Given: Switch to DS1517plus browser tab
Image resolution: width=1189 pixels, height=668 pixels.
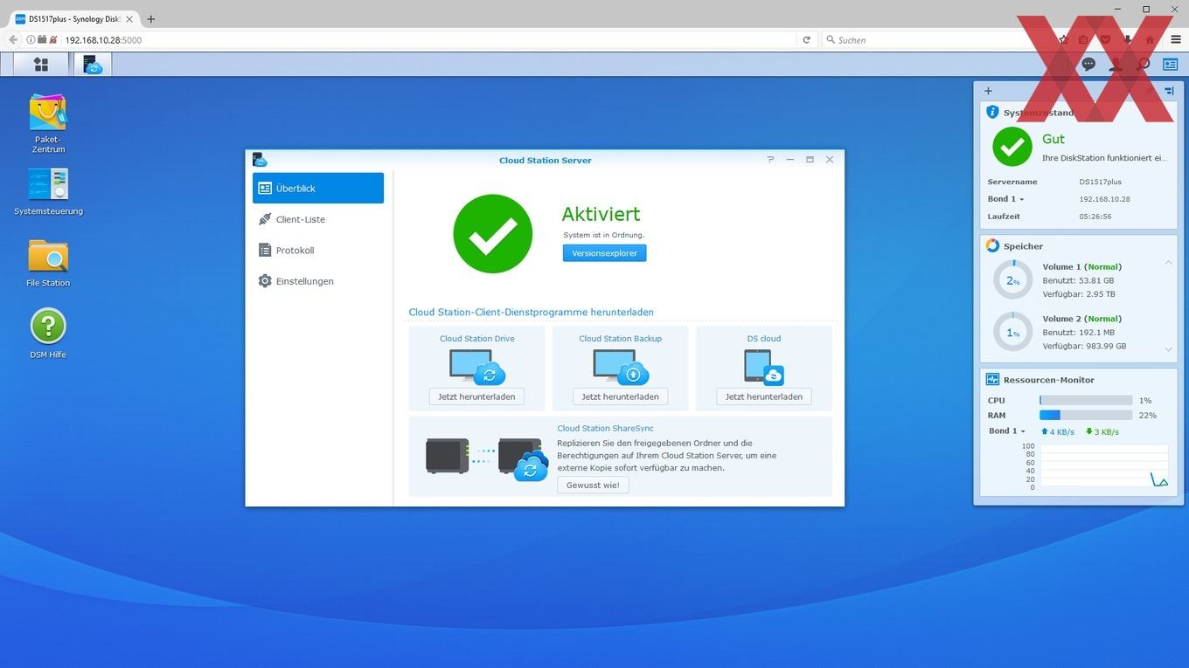Looking at the screenshot, I should [74, 18].
